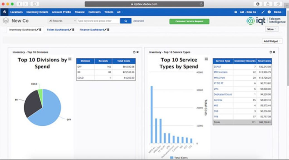Edit the Finance Dashboard with pencil icon
The height and width of the screenshot is (160, 289).
[105, 30]
